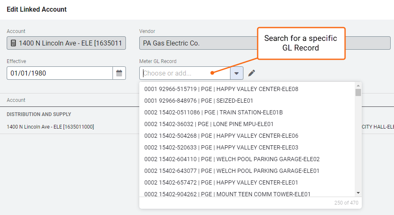
Task: Click the calculator icon in the Account field
Action: click(x=13, y=43)
